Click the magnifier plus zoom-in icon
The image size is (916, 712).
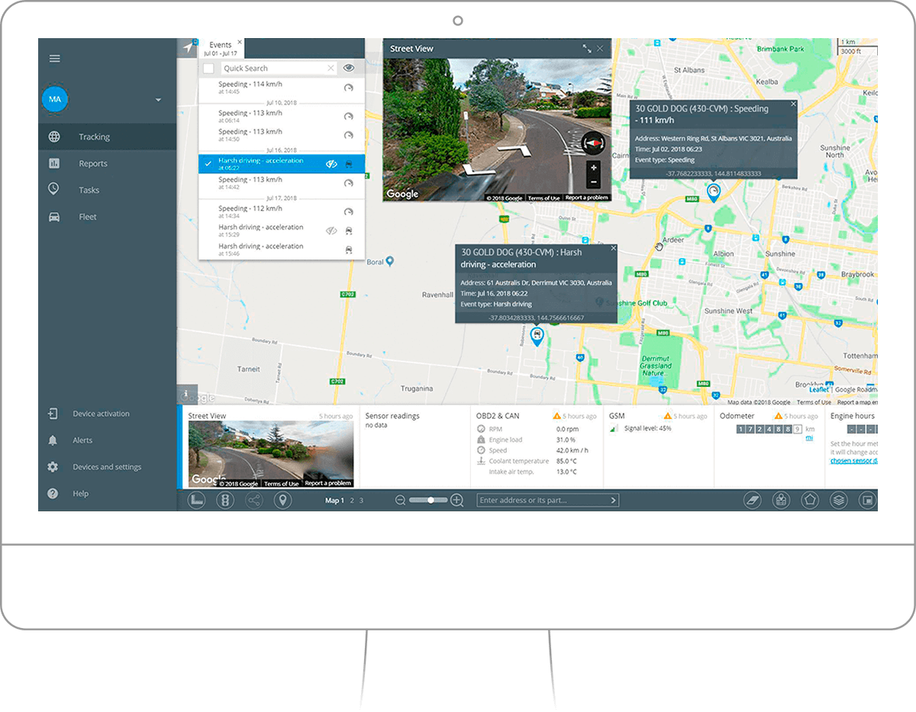pyautogui.click(x=457, y=501)
